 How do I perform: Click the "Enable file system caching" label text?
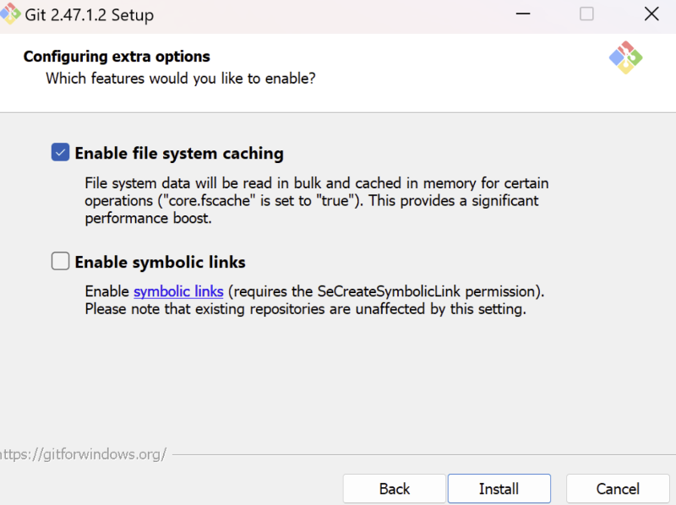pos(179,154)
